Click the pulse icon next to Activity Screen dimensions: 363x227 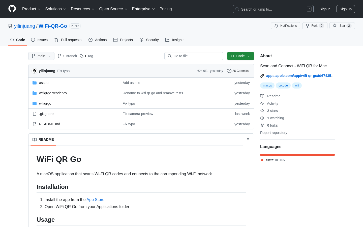pos(262,103)
